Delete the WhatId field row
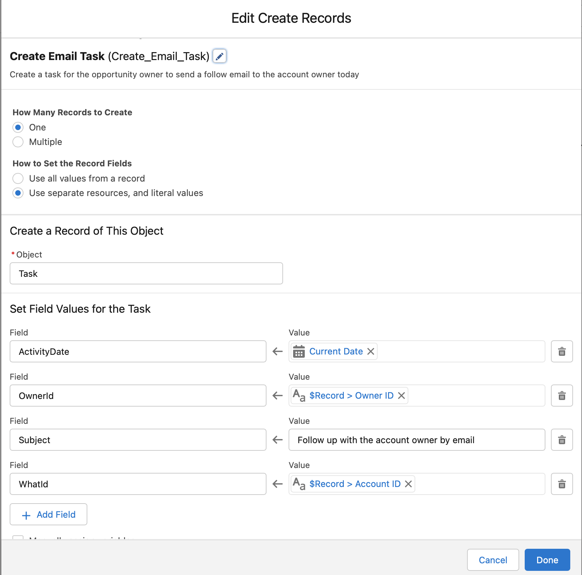This screenshot has width=582, height=575. pyautogui.click(x=562, y=484)
